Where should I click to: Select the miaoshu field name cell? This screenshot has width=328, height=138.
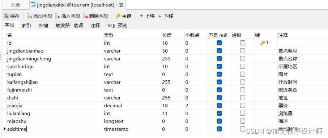pos(55,121)
